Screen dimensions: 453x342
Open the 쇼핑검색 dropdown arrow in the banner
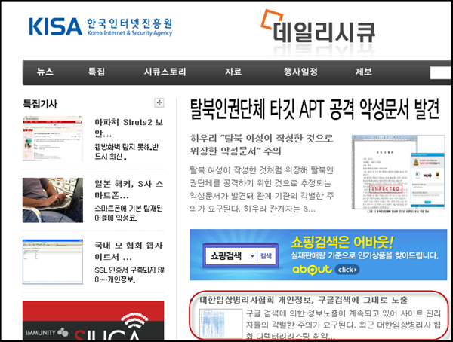click(251, 256)
